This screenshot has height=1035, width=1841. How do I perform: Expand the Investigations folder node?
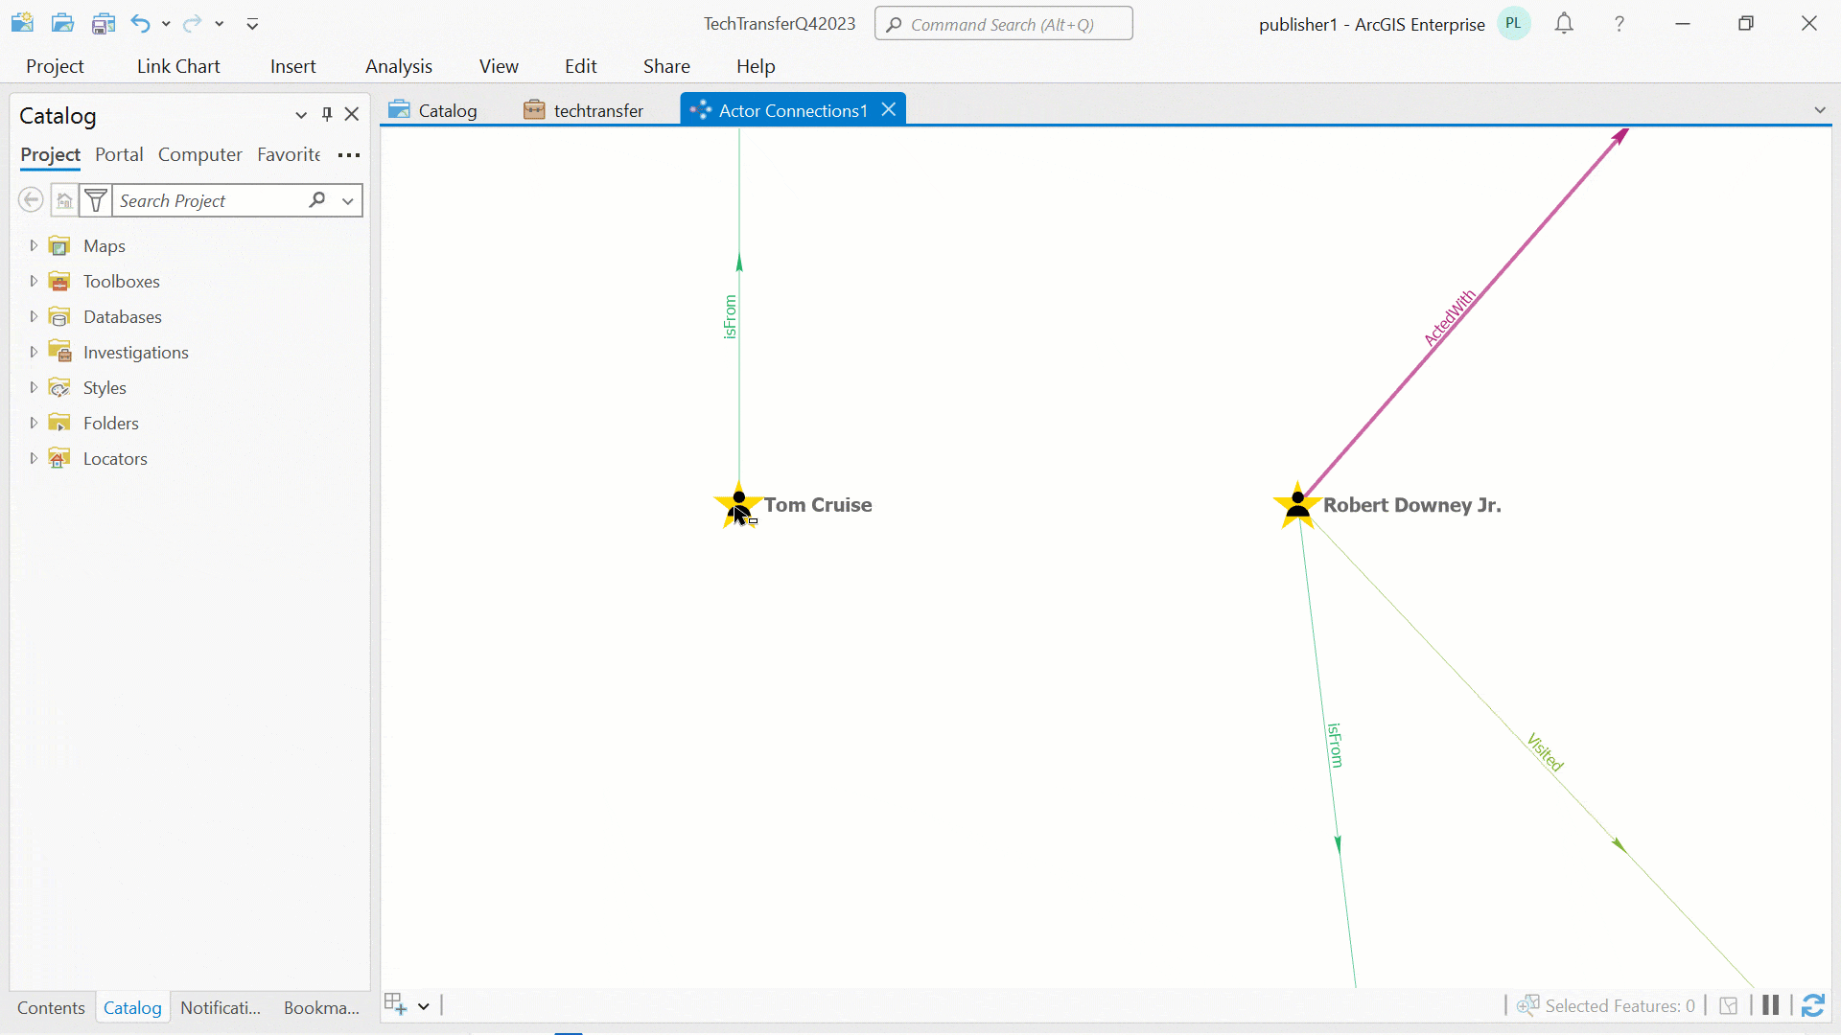tap(34, 352)
